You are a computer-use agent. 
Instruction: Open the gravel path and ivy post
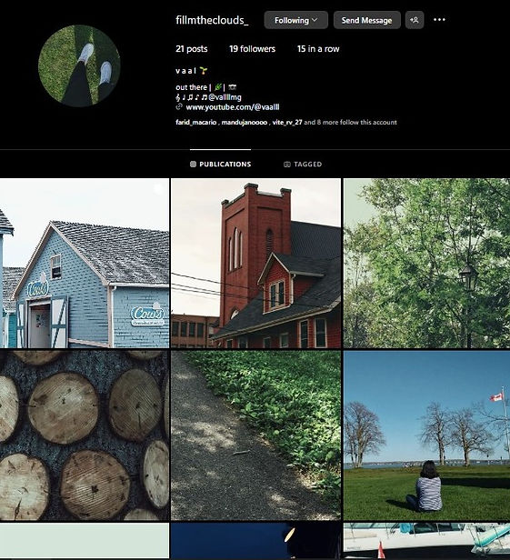tap(255, 435)
